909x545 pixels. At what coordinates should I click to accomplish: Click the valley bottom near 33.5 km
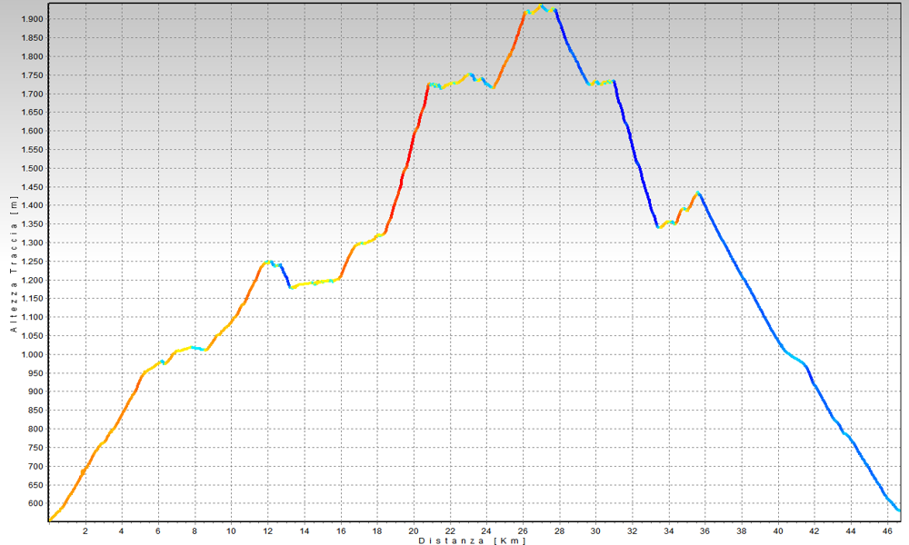659,227
